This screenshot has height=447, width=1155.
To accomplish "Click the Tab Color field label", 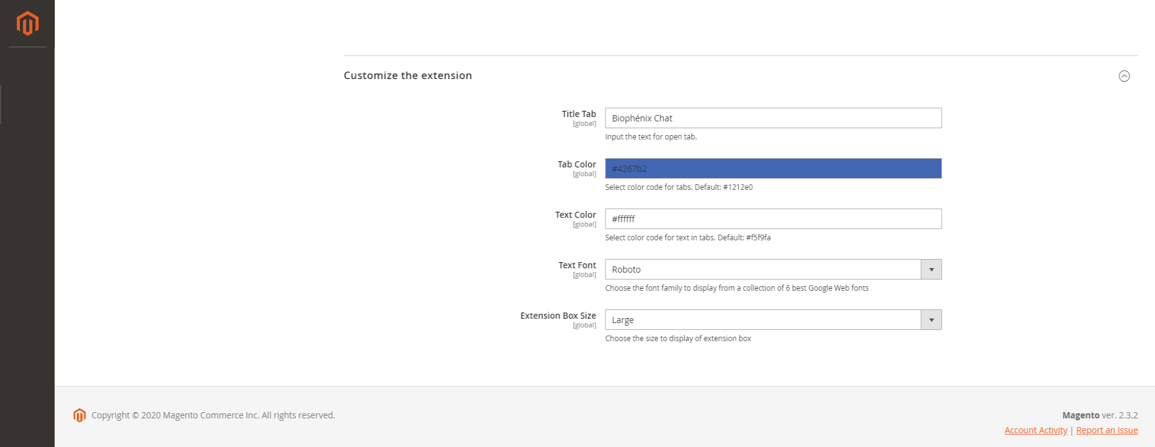I will pyautogui.click(x=576, y=164).
